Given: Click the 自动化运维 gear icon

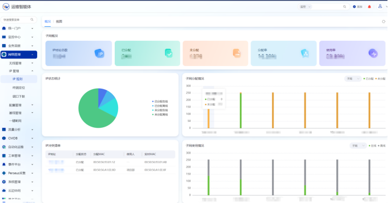Looking at the screenshot, I should click(4, 147).
